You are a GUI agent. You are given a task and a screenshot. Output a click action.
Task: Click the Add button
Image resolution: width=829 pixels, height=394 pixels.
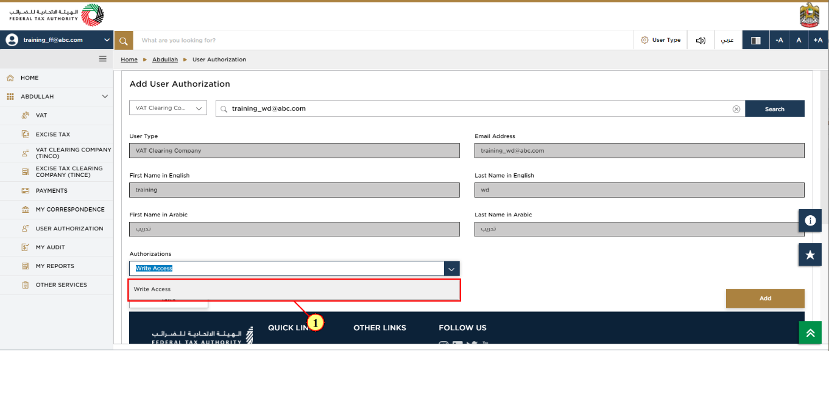[765, 299]
